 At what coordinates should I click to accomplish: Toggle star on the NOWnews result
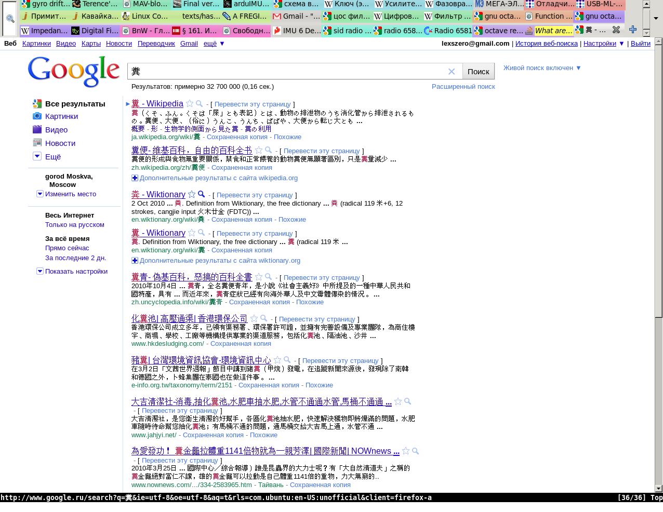click(406, 451)
